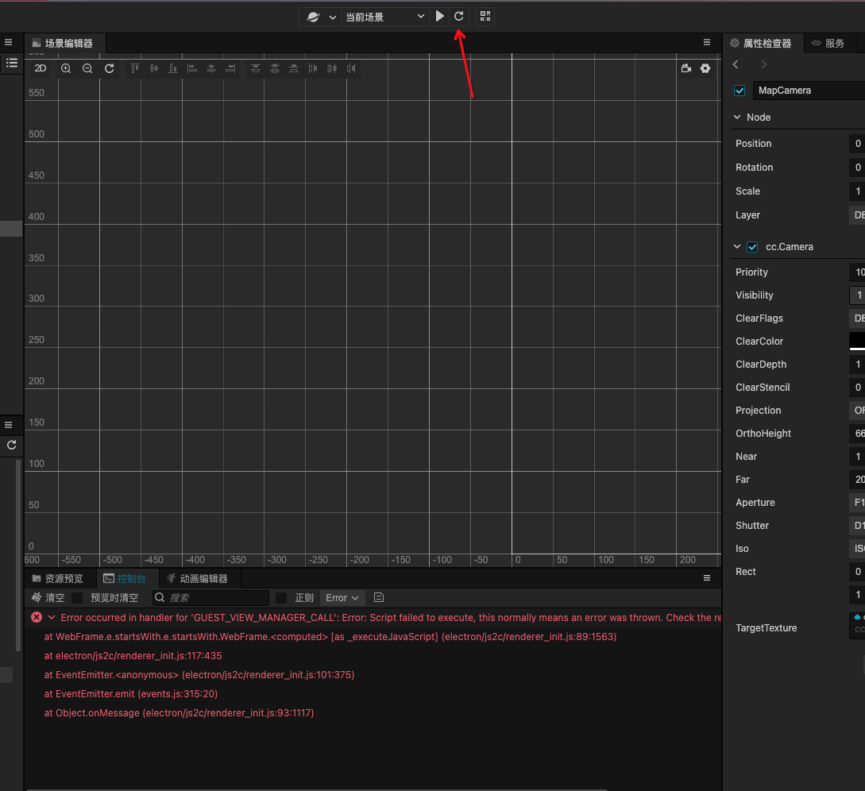Clear the console with 清空

tap(48, 598)
